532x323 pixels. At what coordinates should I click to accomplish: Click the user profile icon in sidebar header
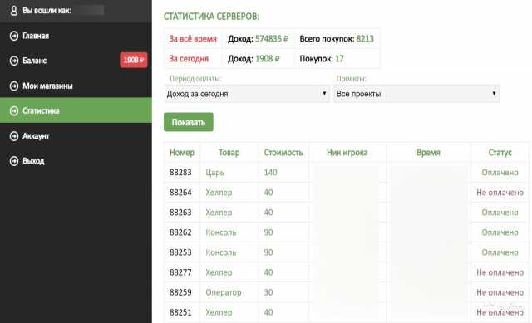click(13, 11)
